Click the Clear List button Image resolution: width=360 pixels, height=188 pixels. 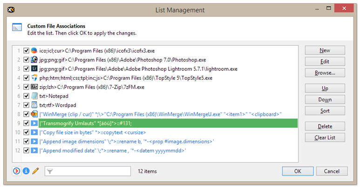click(325, 138)
